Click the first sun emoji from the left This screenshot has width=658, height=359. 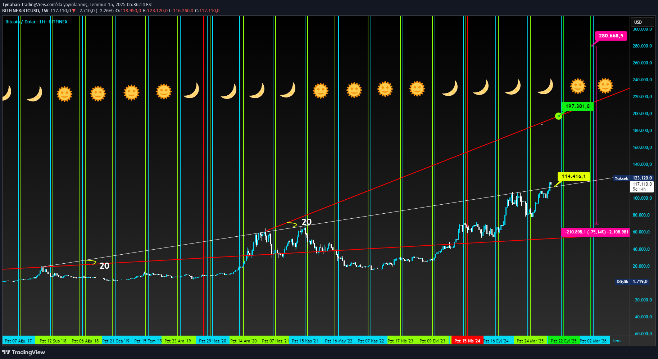coord(65,94)
